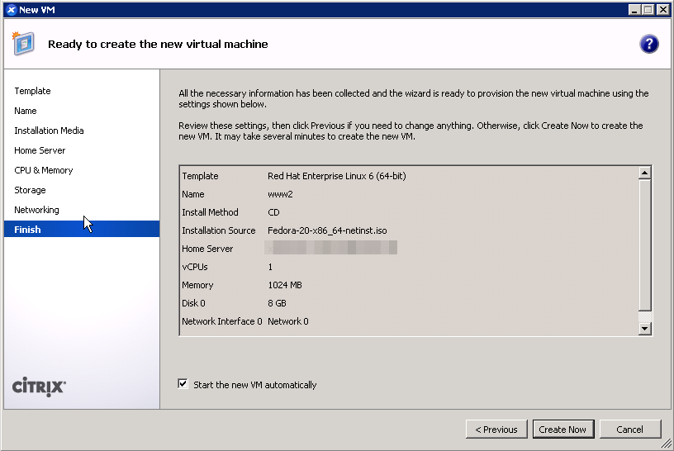
Task: Switch to the Storage step
Action: coord(30,190)
